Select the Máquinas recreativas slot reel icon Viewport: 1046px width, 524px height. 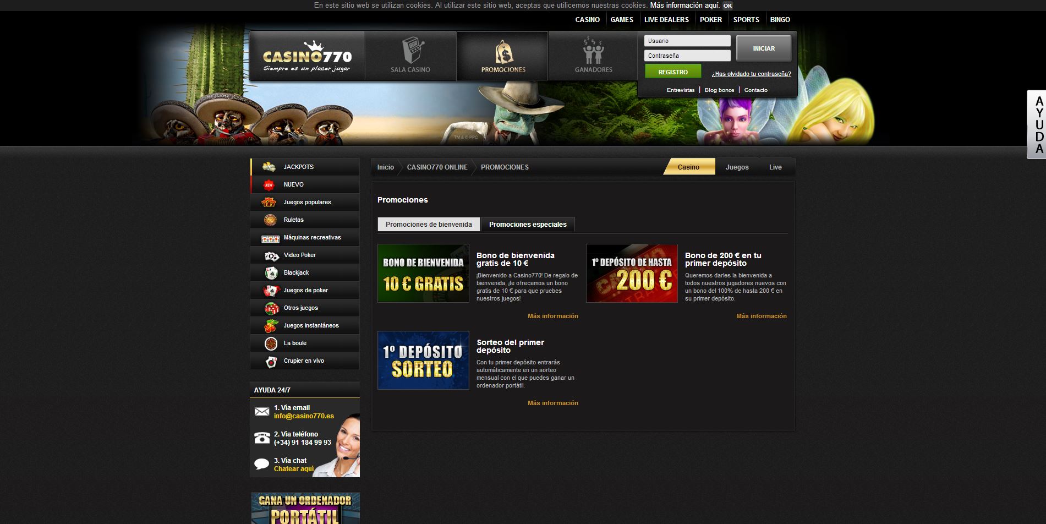[x=270, y=238]
